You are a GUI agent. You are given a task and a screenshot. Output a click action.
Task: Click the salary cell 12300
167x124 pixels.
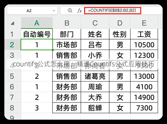pos(144,55)
